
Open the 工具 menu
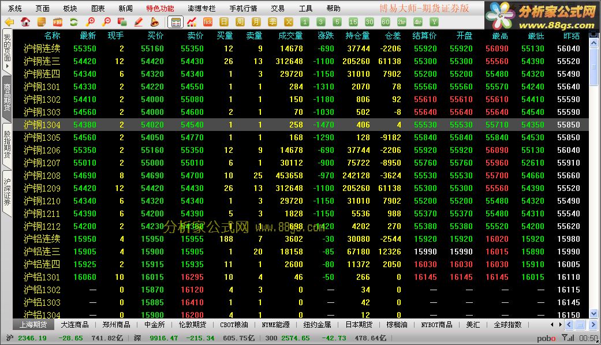click(305, 8)
